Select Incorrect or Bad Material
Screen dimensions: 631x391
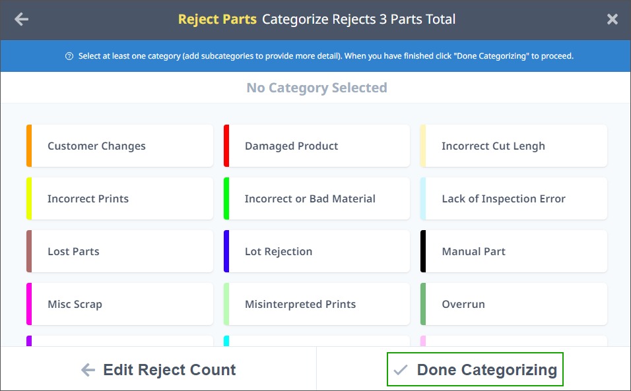tap(317, 198)
